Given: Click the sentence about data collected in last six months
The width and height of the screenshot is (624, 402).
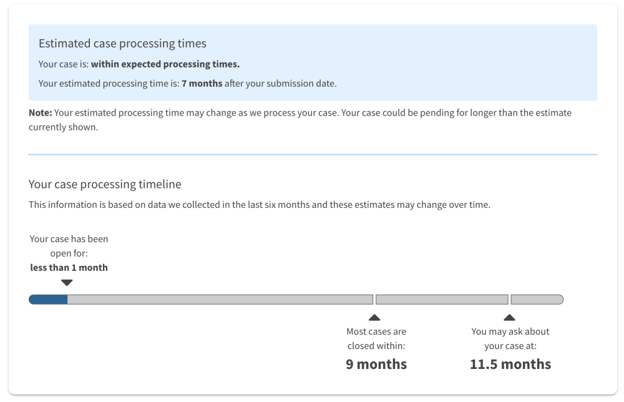Looking at the screenshot, I should 260,205.
